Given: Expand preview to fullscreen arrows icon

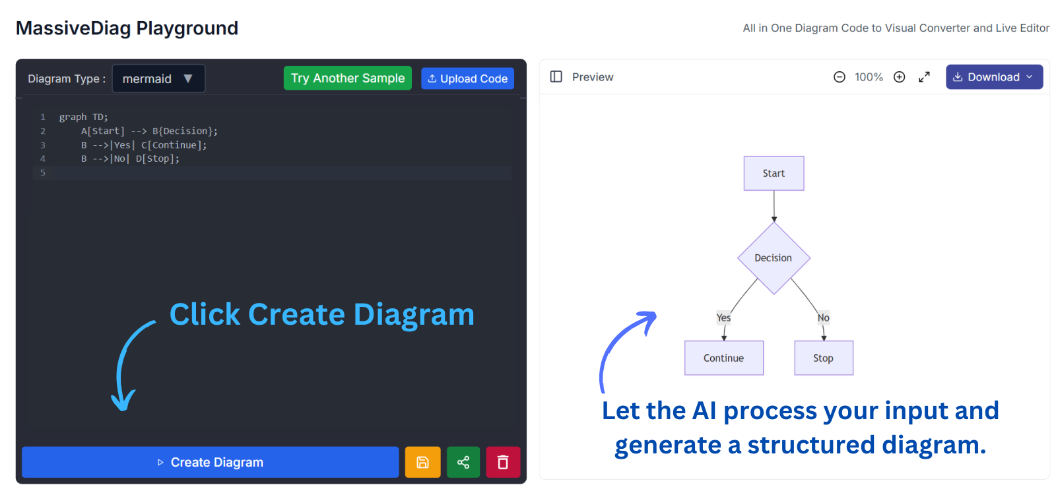Looking at the screenshot, I should (x=924, y=77).
